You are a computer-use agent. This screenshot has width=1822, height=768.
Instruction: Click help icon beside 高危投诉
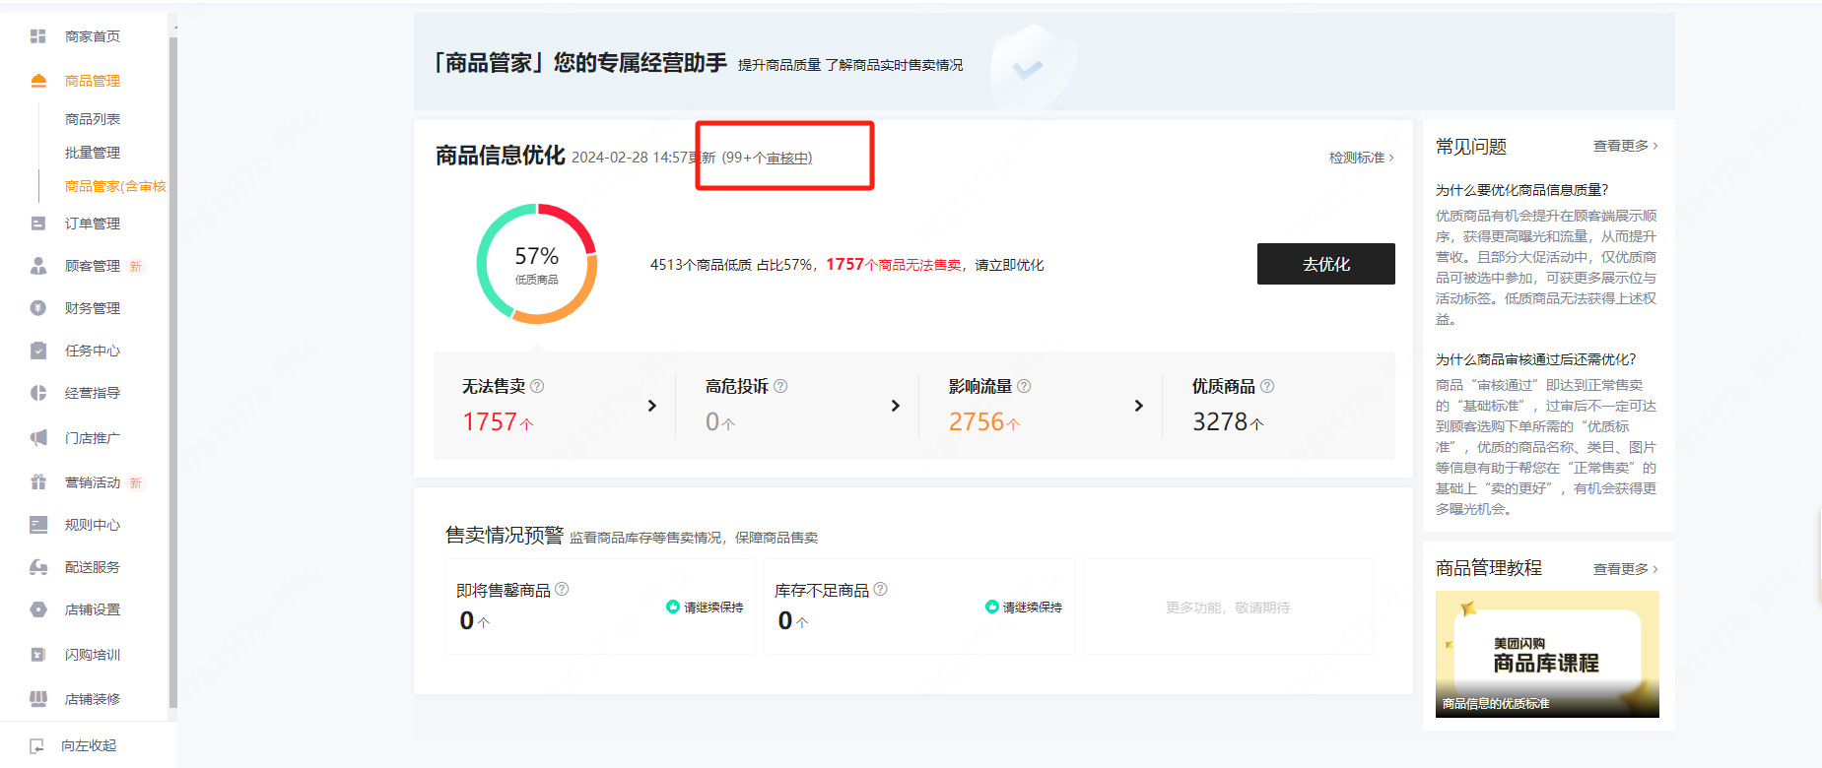click(780, 386)
